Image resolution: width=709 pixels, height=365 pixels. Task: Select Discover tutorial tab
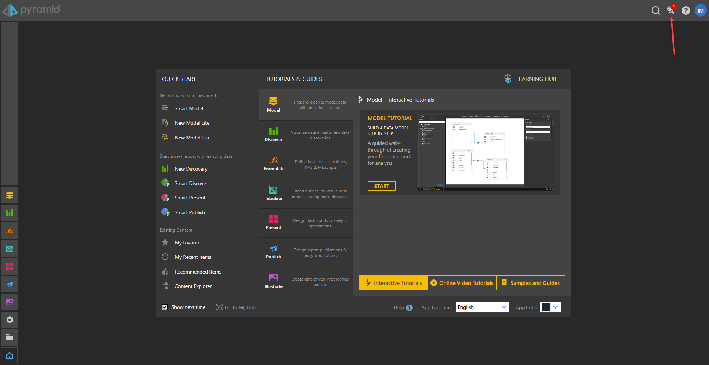point(306,135)
